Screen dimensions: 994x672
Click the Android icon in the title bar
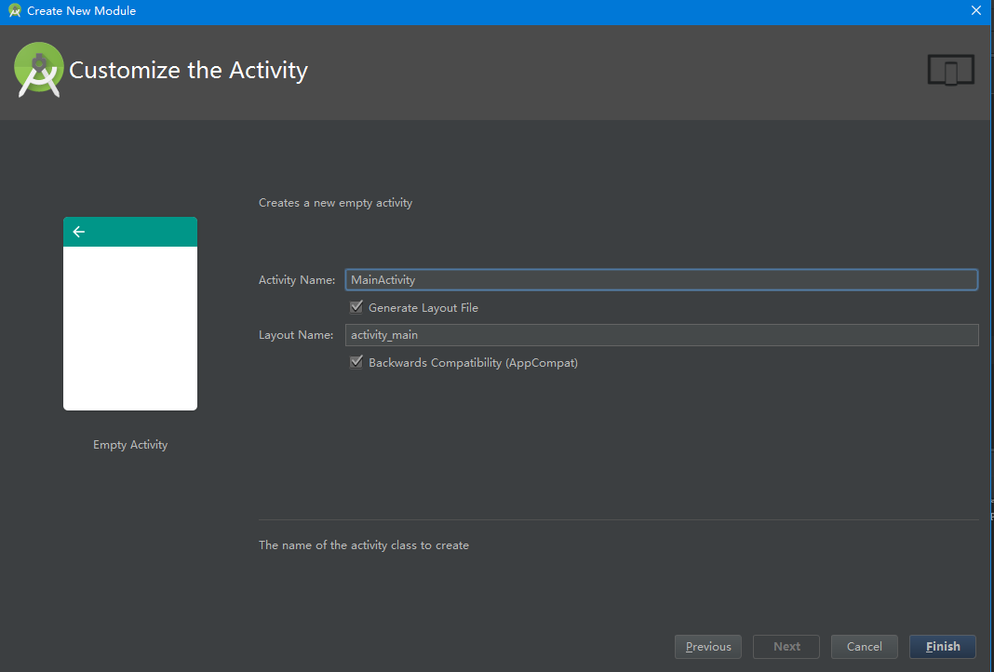click(13, 11)
